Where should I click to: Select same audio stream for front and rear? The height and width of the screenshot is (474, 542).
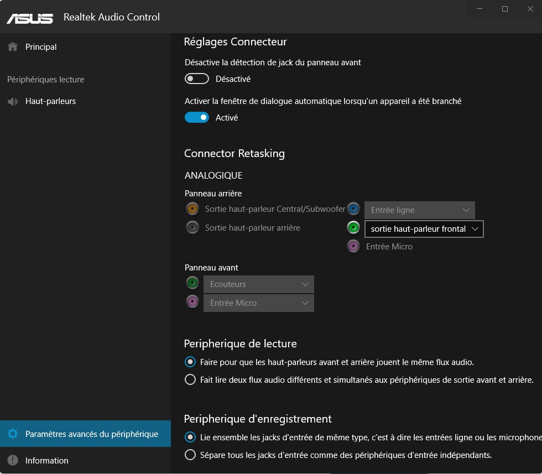click(x=190, y=362)
